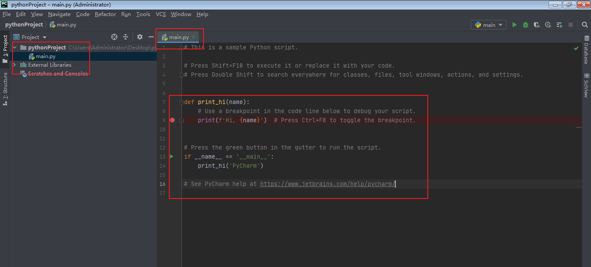Start debugging with the bug icon
The height and width of the screenshot is (267, 591).
tap(525, 25)
